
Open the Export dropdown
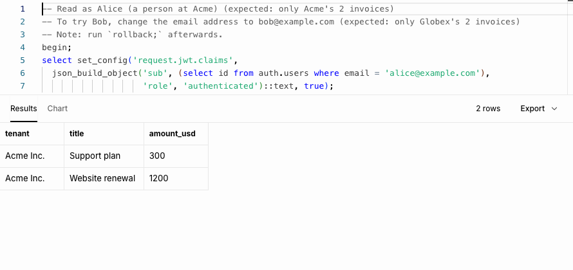(x=539, y=109)
